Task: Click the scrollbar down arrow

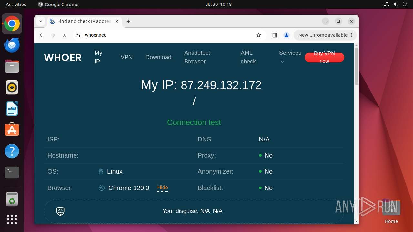Action: 356,221
